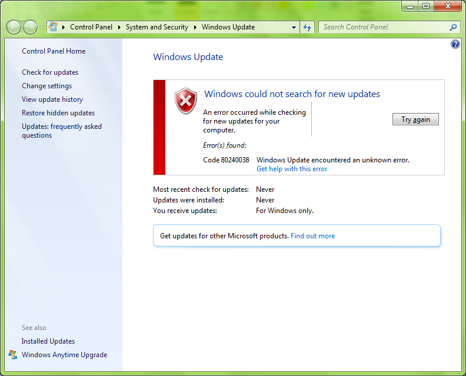This screenshot has width=466, height=376.
Task: Click 'For Windows only.' value
Action: pyautogui.click(x=284, y=211)
